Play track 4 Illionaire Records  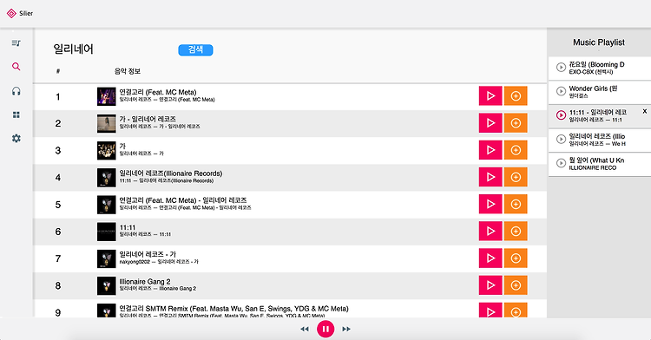pyautogui.click(x=490, y=177)
